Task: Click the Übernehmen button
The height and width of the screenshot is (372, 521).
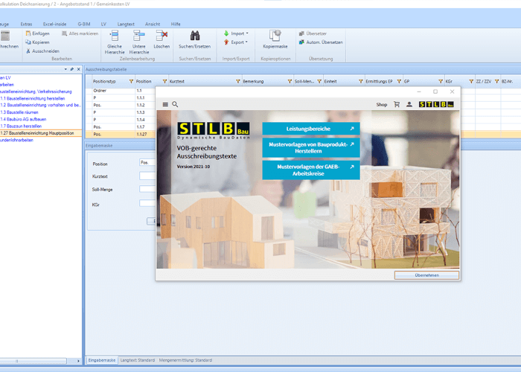Action: coord(426,275)
